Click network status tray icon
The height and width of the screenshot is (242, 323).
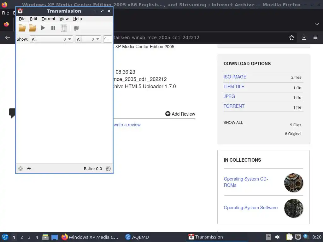pyautogui.click(x=298, y=237)
